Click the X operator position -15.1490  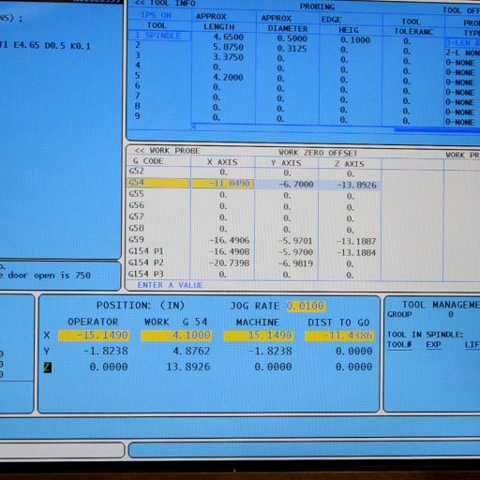point(94,336)
